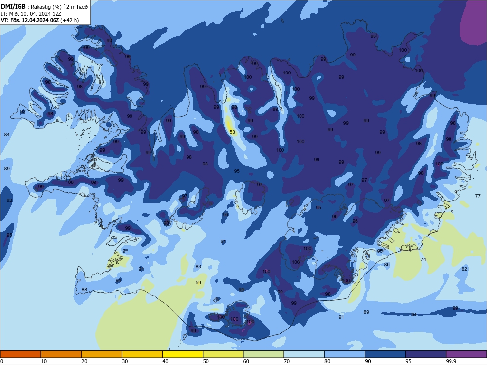Select the 95–99.9 navy legend swatch
This screenshot has width=487, height=365.
[x=426, y=354]
